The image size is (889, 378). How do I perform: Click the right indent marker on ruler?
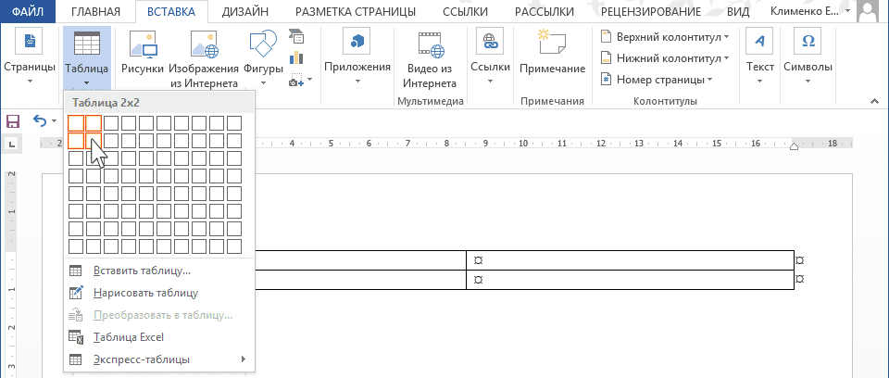[794, 147]
